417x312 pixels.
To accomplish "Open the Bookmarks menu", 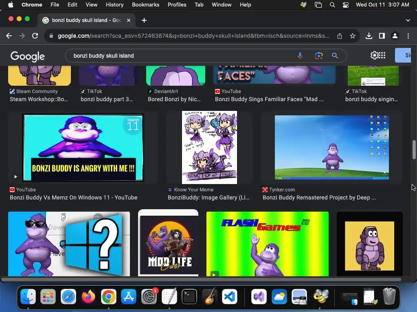I will (145, 4).
